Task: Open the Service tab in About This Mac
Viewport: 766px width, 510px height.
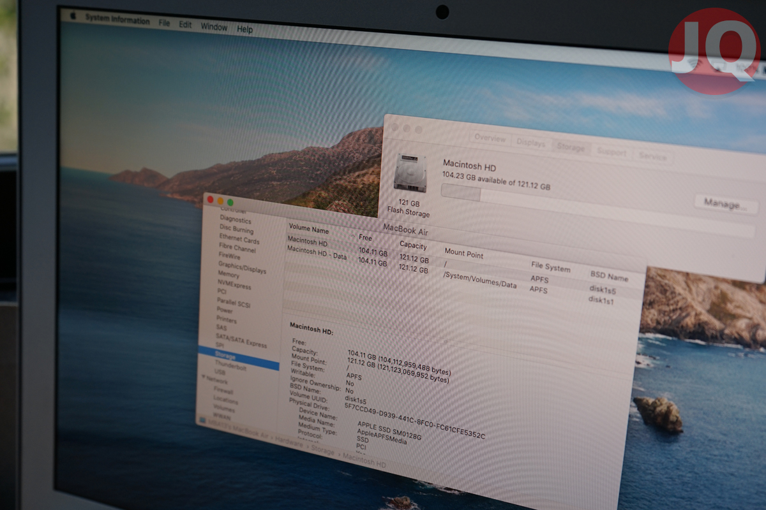Action: pos(652,156)
